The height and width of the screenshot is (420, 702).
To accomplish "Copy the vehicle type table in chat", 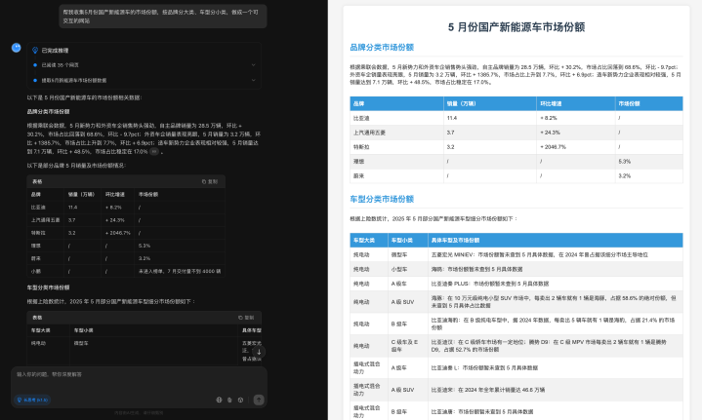I will coord(246,318).
